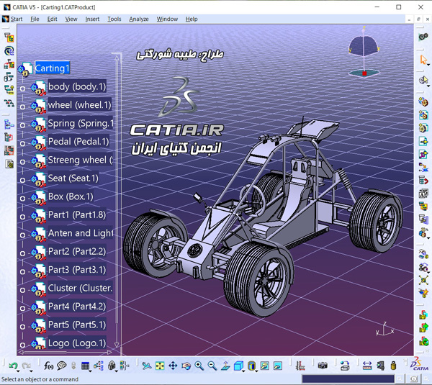Click the Zoom Out magnifier

212,366
